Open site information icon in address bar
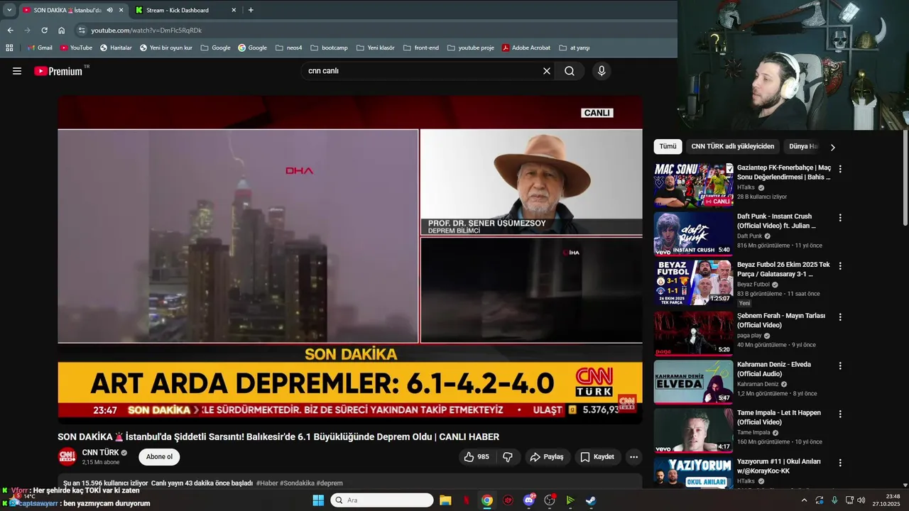This screenshot has width=909, height=511. point(82,31)
